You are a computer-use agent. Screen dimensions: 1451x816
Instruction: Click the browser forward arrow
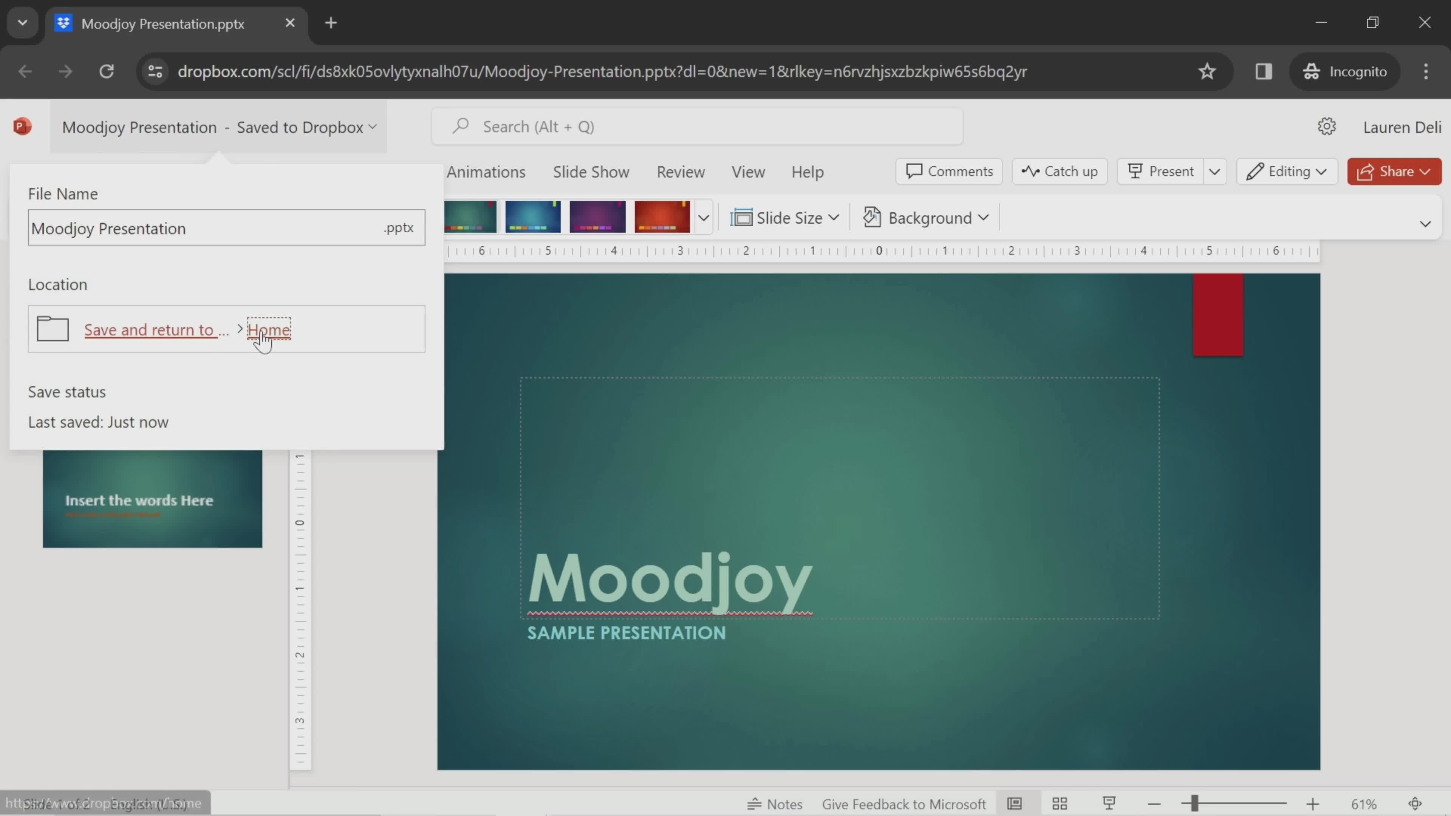click(65, 71)
